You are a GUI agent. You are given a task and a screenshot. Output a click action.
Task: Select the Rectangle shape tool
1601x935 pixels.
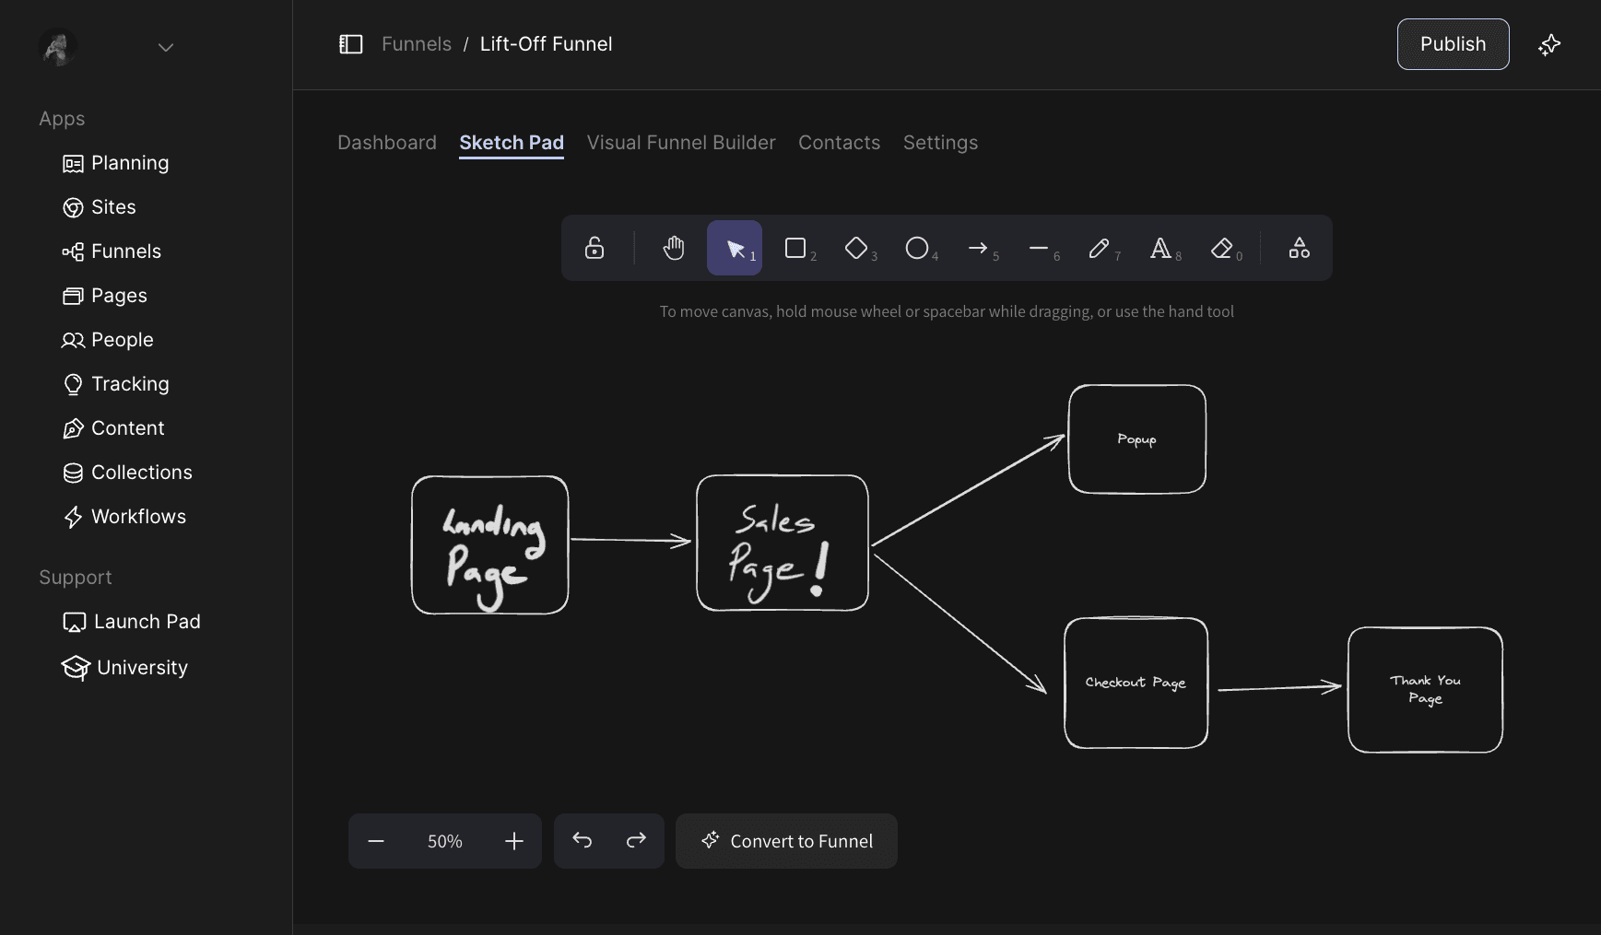pyautogui.click(x=795, y=248)
